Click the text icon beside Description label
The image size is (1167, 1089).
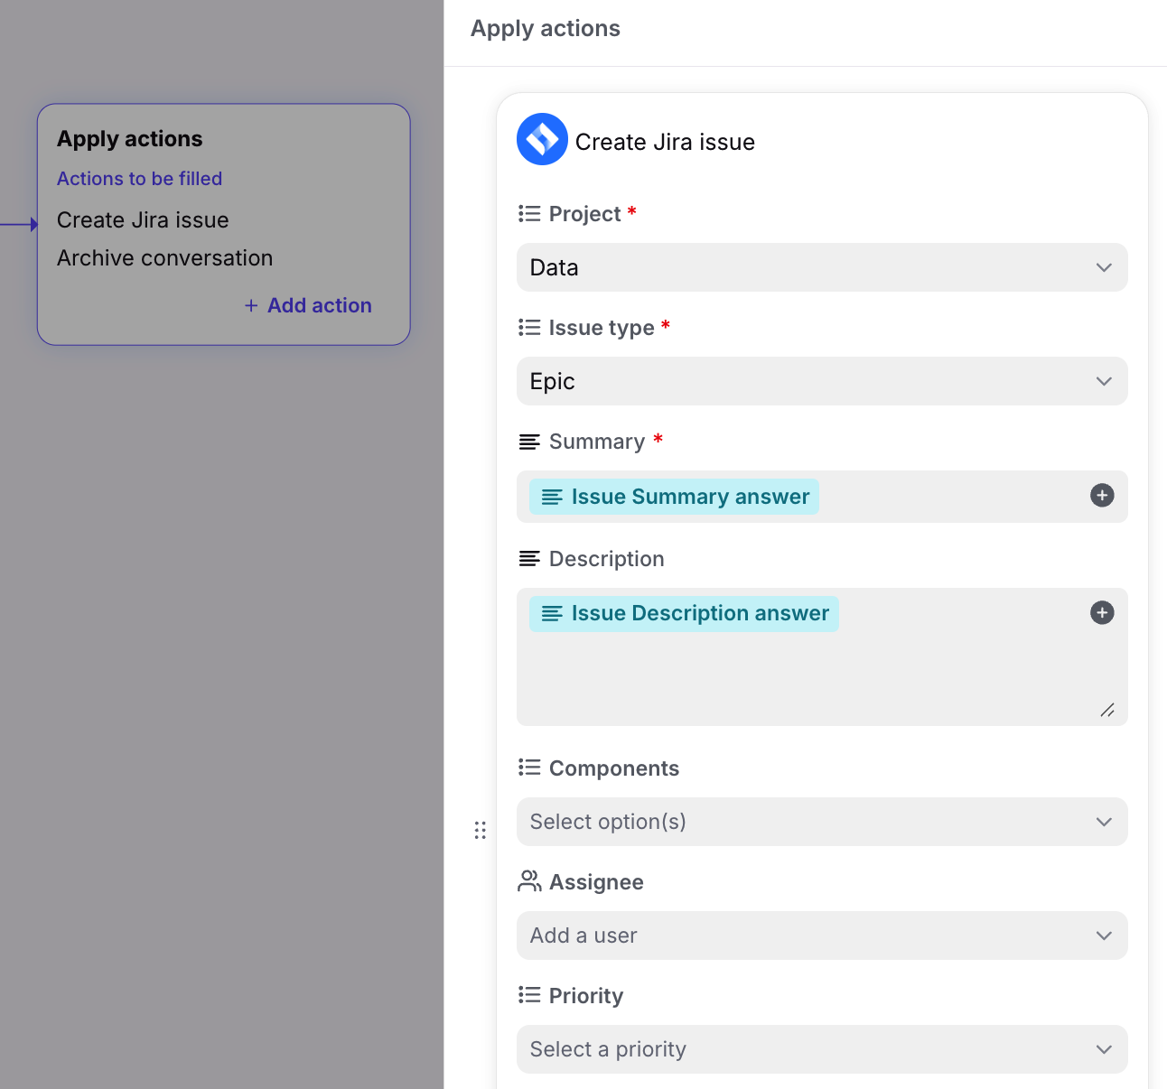click(x=529, y=559)
